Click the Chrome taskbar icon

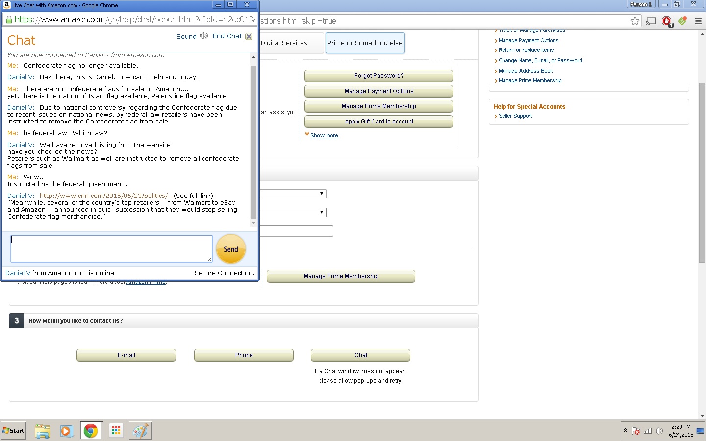click(x=90, y=431)
